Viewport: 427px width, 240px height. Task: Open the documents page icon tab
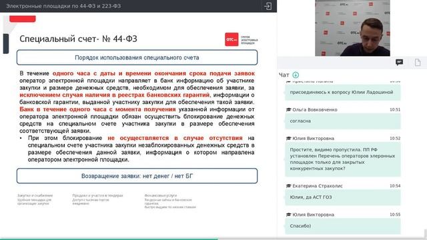pos(418,63)
